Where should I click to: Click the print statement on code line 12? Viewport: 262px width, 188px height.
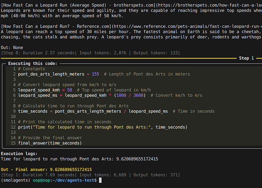point(103,127)
